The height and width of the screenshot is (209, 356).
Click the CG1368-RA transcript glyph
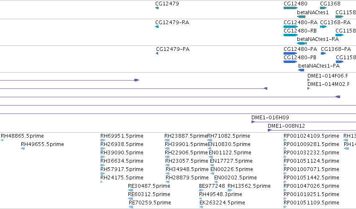(x=323, y=27)
